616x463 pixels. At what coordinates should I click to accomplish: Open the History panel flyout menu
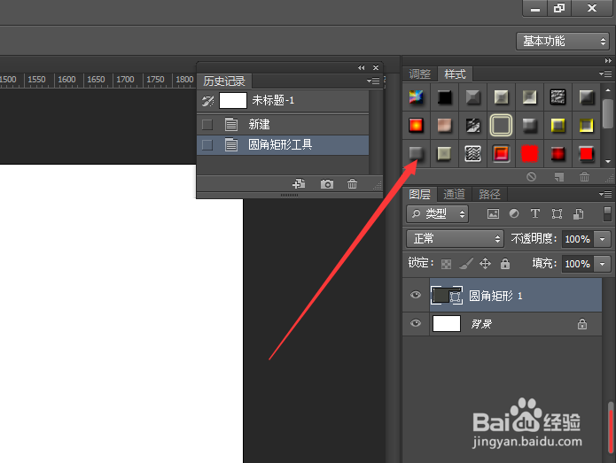tap(373, 81)
